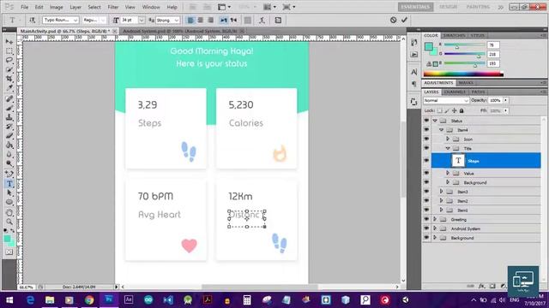Expand the Item3 group
Screen dimensions: 549x308
click(441, 192)
